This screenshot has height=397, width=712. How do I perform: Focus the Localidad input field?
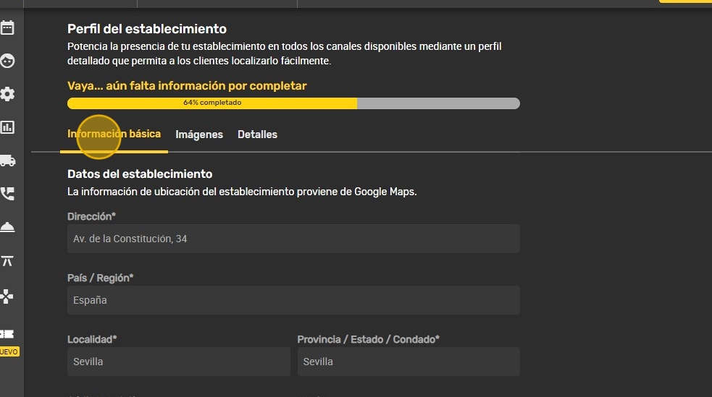point(178,362)
